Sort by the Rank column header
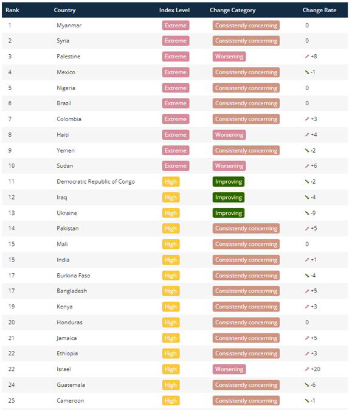Image resolution: width=352 pixels, height=410 pixels. (12, 10)
